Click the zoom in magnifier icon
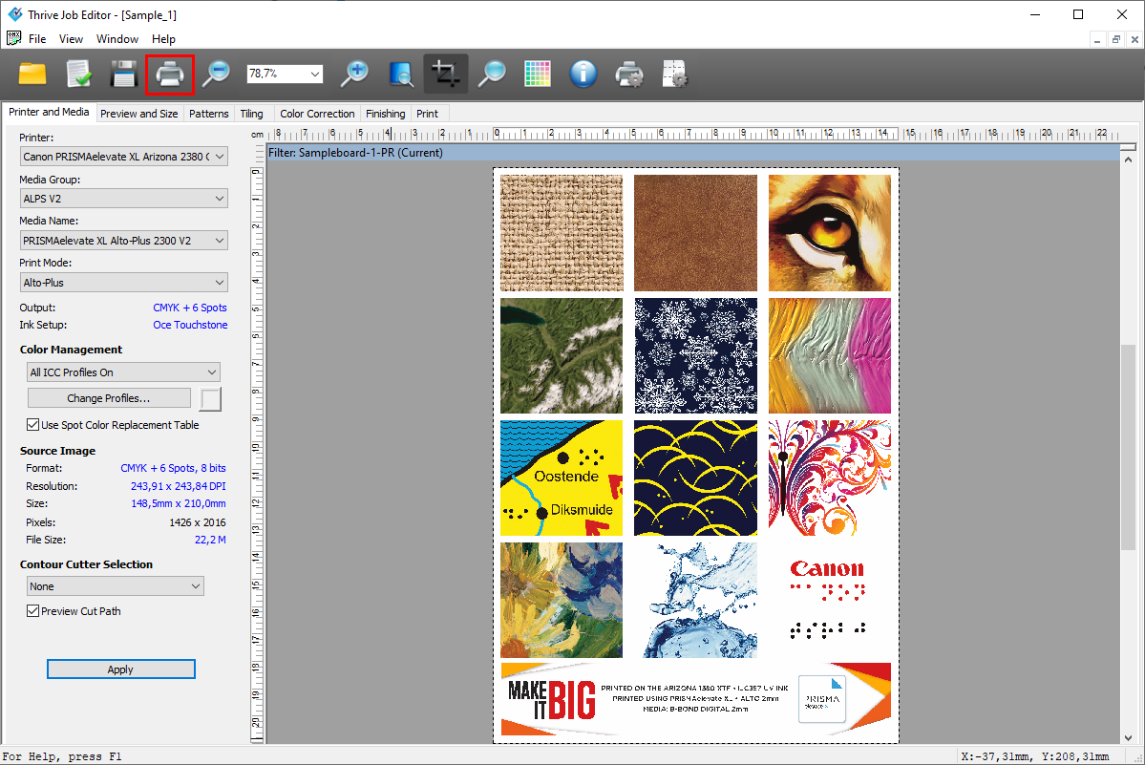 pos(355,74)
